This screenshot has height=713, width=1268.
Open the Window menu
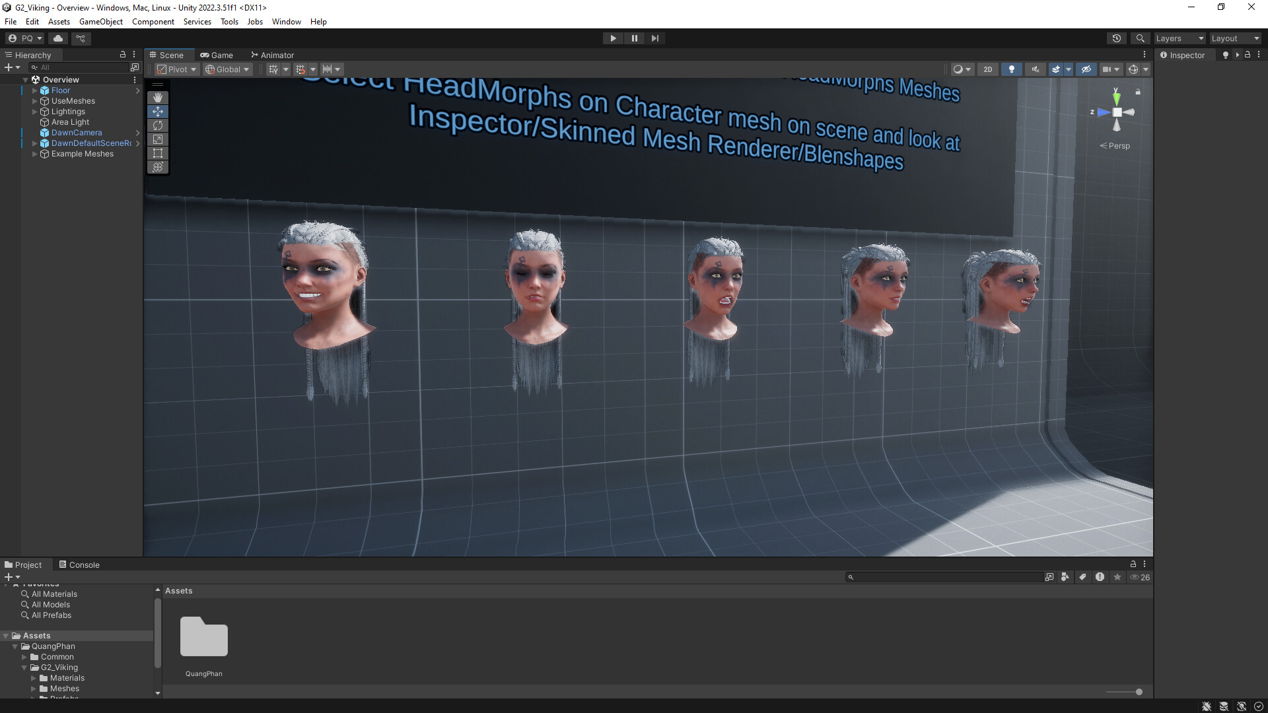coord(287,21)
